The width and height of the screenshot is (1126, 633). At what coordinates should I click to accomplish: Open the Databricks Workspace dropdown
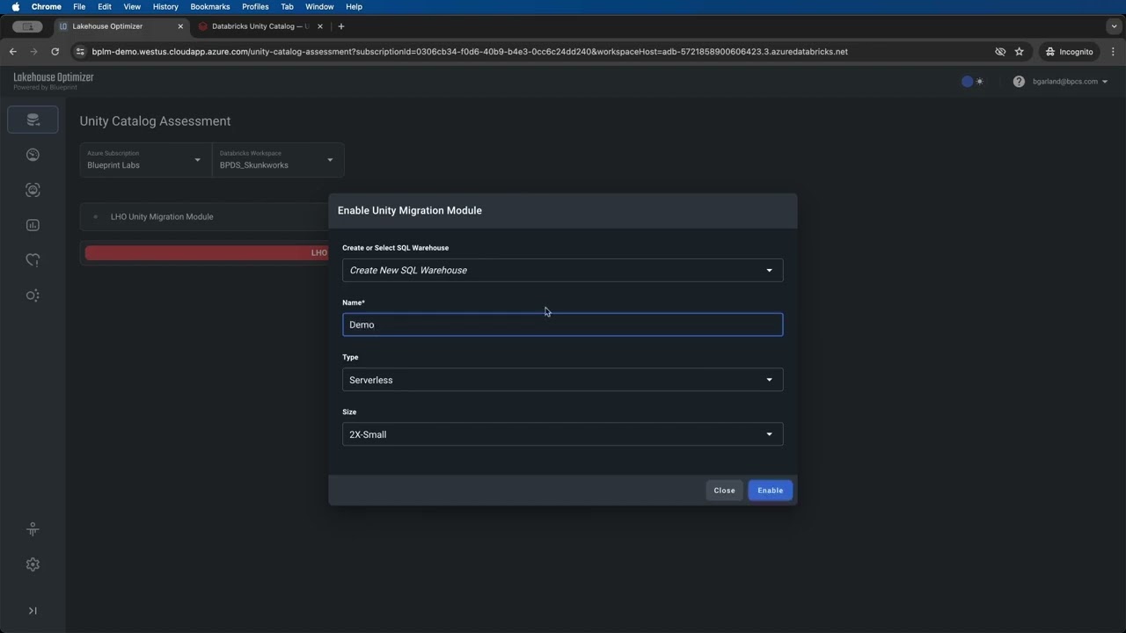[x=278, y=160]
